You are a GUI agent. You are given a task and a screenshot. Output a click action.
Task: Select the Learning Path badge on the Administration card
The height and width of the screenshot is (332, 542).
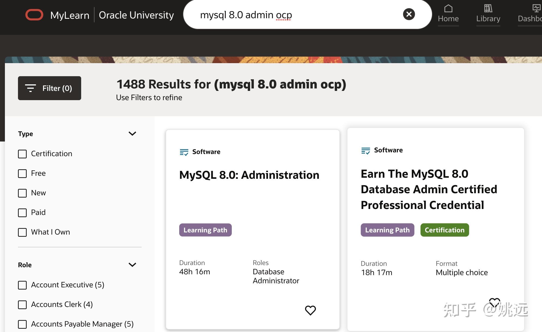pos(205,230)
